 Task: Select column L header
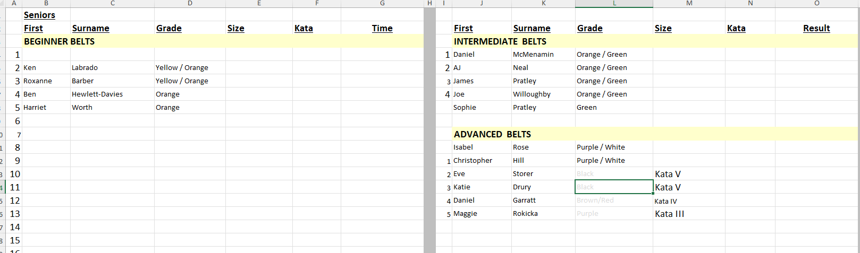(x=614, y=3)
